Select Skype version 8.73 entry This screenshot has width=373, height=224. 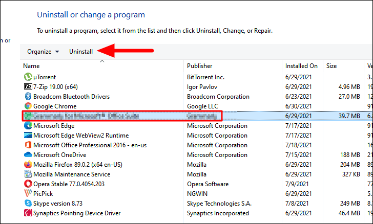tap(58, 204)
